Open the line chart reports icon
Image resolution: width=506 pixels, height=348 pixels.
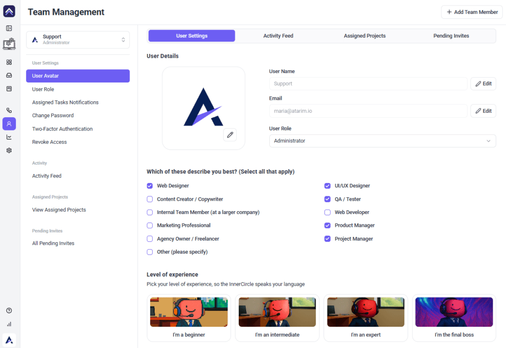point(9,137)
